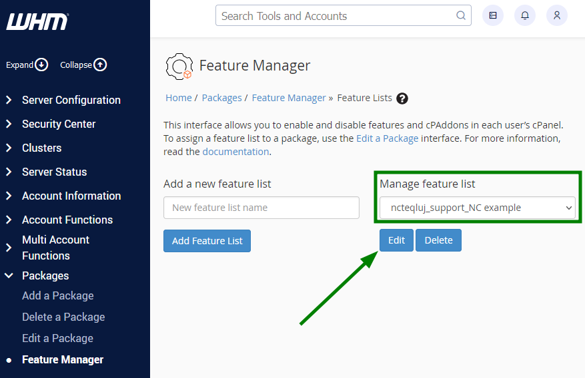
Task: Open the user account icon
Action: click(556, 15)
